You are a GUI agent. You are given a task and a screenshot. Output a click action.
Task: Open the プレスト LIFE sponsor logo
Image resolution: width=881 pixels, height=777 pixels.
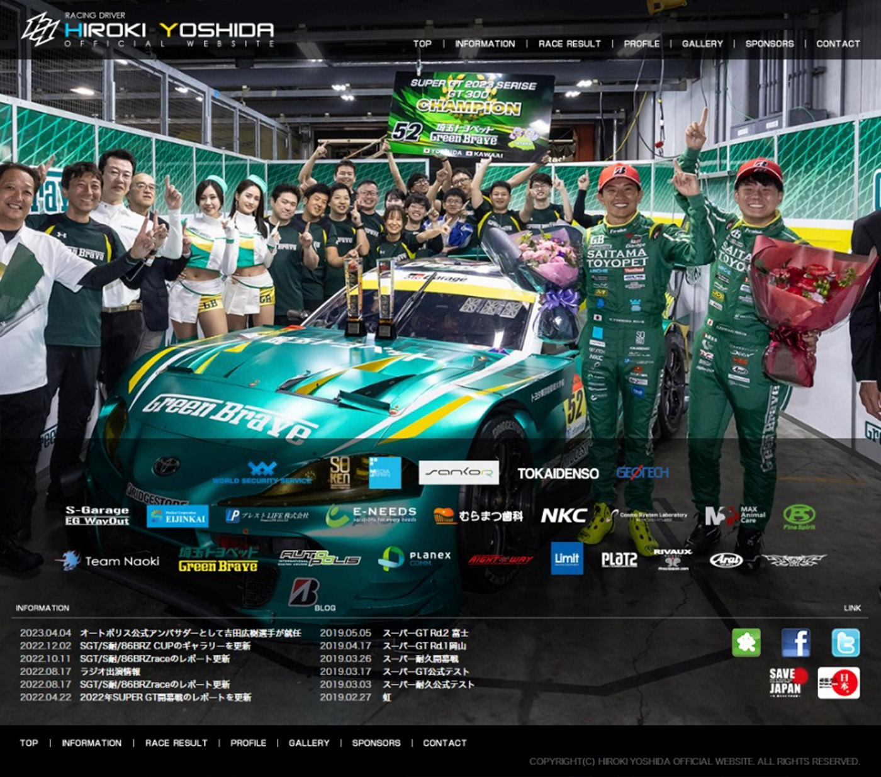click(267, 516)
